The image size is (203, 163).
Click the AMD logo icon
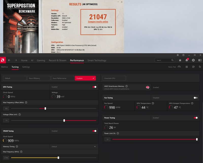(3, 60)
